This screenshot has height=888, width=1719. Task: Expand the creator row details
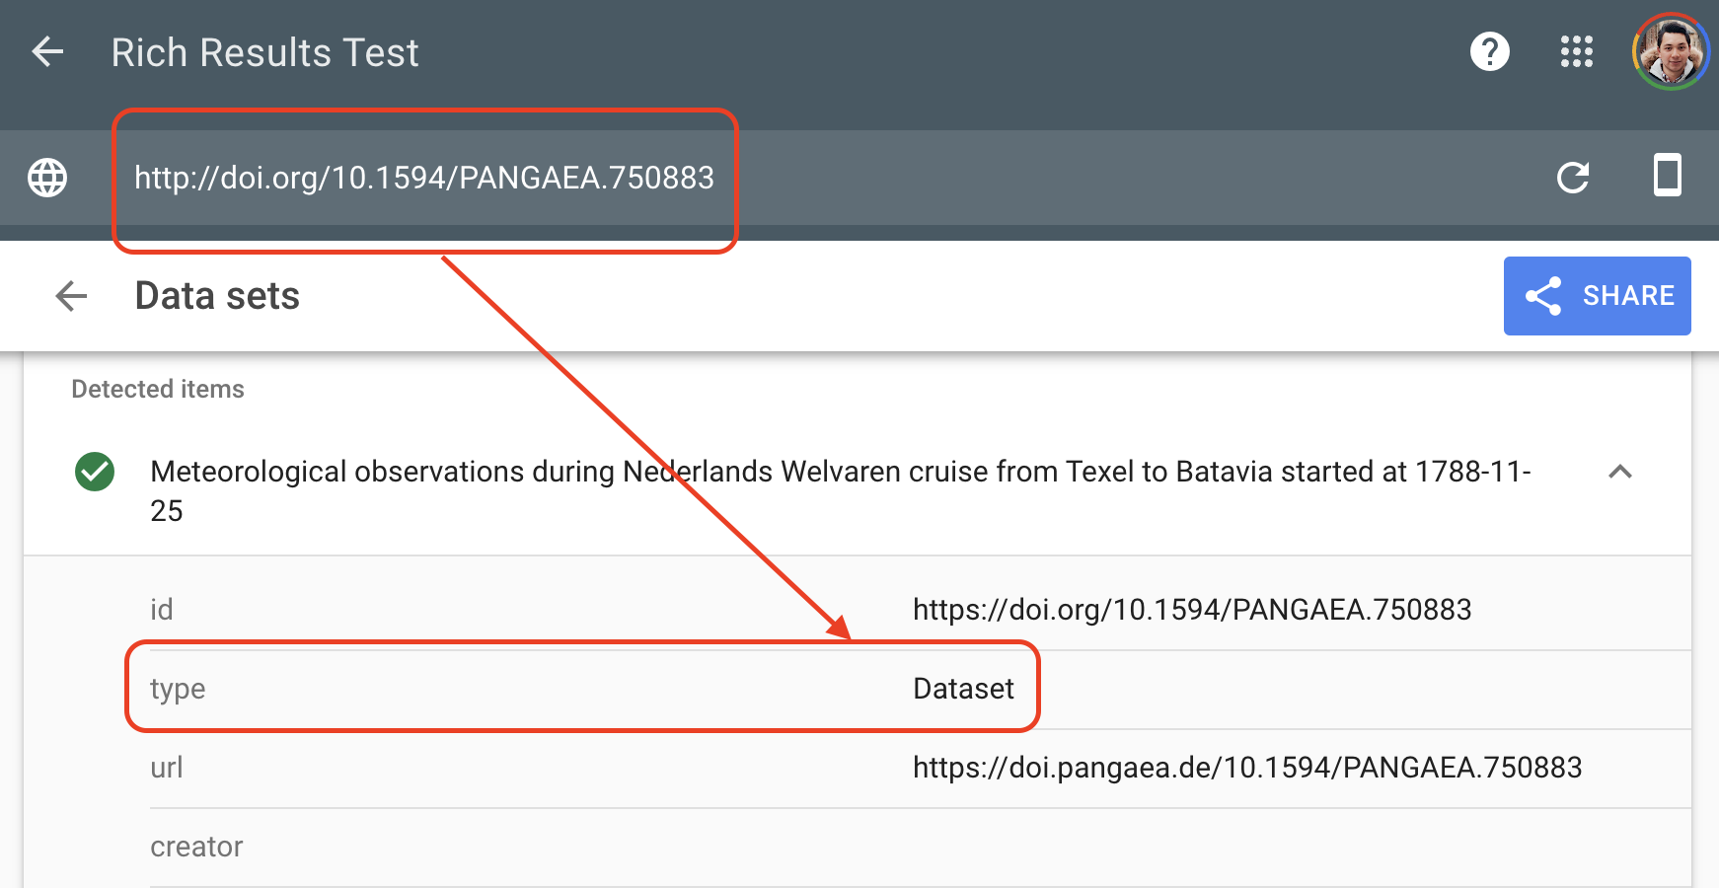[196, 847]
